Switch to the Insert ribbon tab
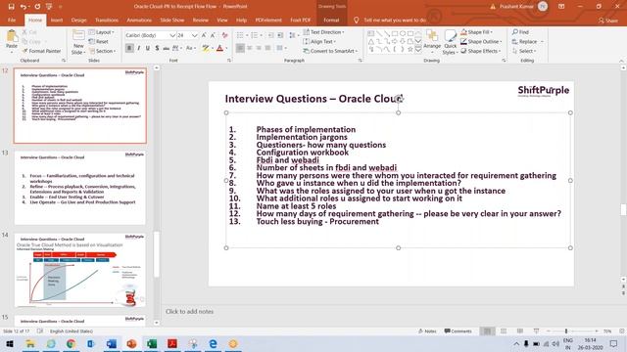627x352 pixels. pos(57,20)
